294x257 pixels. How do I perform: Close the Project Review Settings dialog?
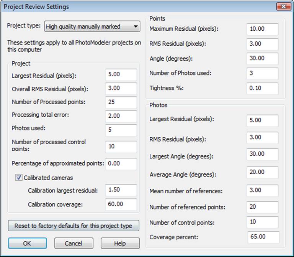click(x=283, y=6)
